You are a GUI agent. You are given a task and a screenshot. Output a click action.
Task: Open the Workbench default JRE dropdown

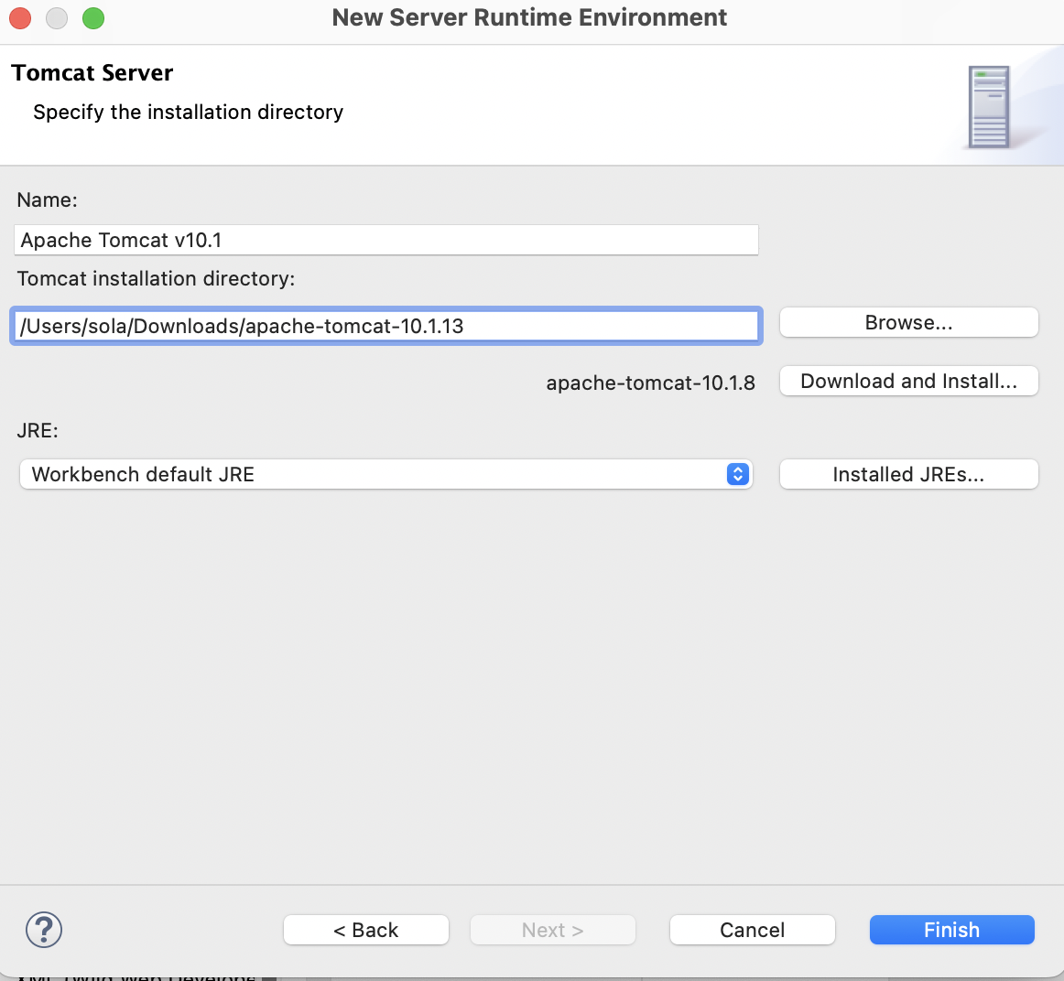point(386,474)
